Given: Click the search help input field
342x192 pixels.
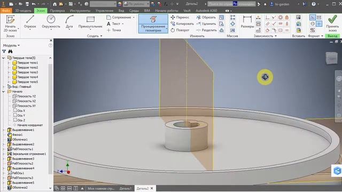Looking at the screenshot, I should (231, 4).
